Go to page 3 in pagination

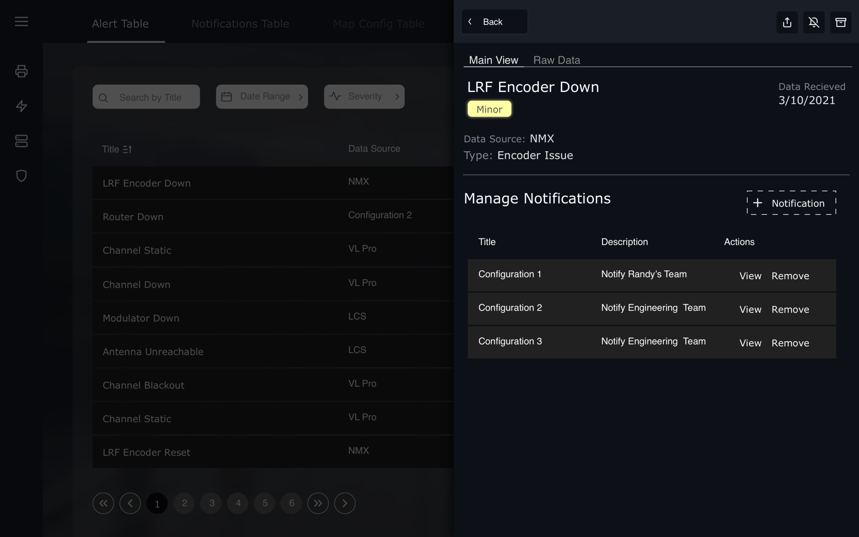pyautogui.click(x=212, y=503)
